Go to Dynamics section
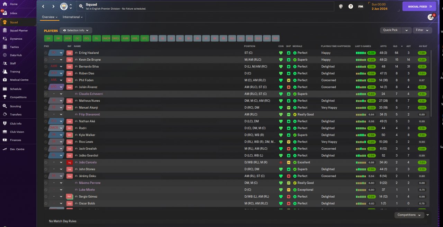Screen dimensions: 443x227 click(16, 39)
